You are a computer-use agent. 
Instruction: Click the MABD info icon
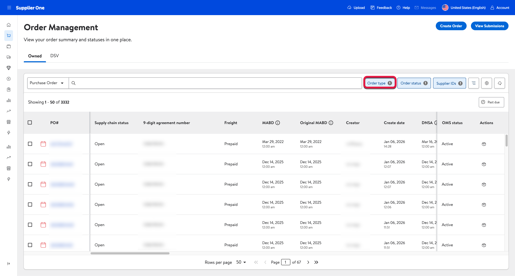tap(278, 123)
